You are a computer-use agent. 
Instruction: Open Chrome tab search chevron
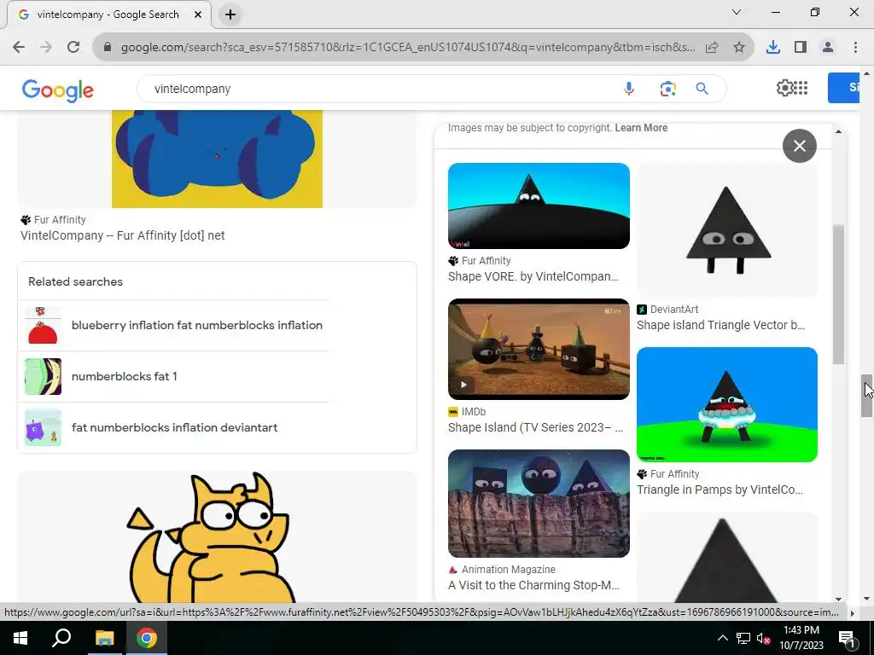pyautogui.click(x=737, y=12)
